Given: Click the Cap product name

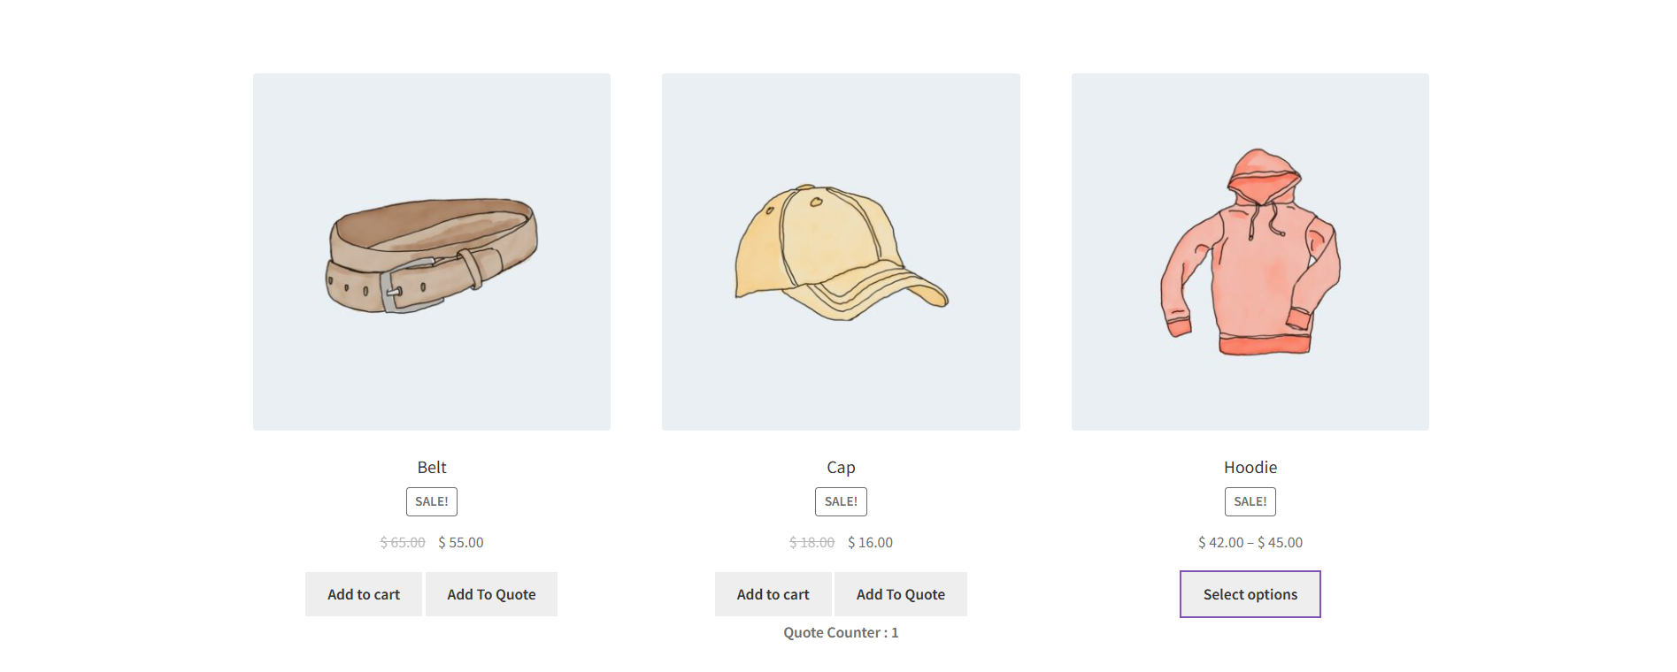Looking at the screenshot, I should click(841, 467).
